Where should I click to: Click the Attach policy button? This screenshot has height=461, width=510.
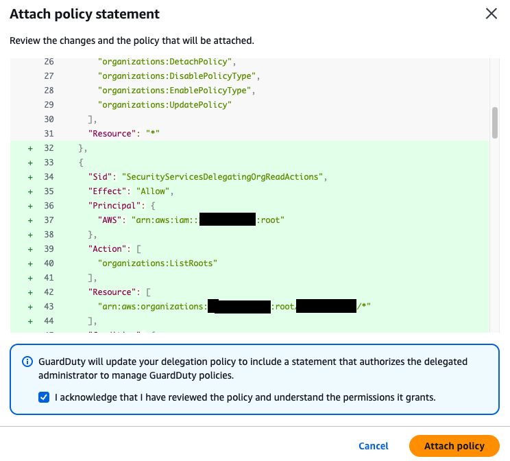click(x=454, y=446)
